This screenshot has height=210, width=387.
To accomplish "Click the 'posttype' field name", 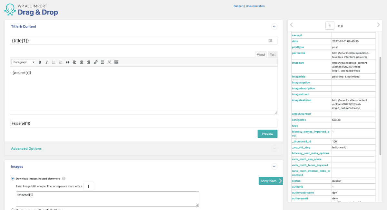I will click(298, 47).
